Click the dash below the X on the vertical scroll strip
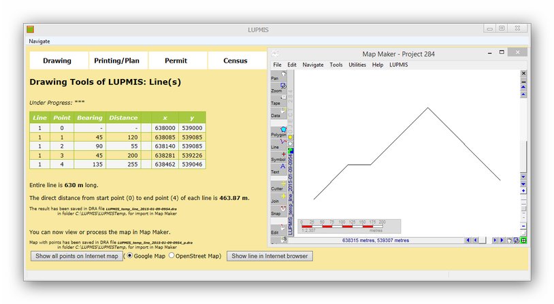Screen dimensions: 554x304 click(523, 81)
